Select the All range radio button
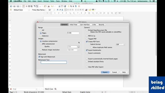 tap(41, 30)
